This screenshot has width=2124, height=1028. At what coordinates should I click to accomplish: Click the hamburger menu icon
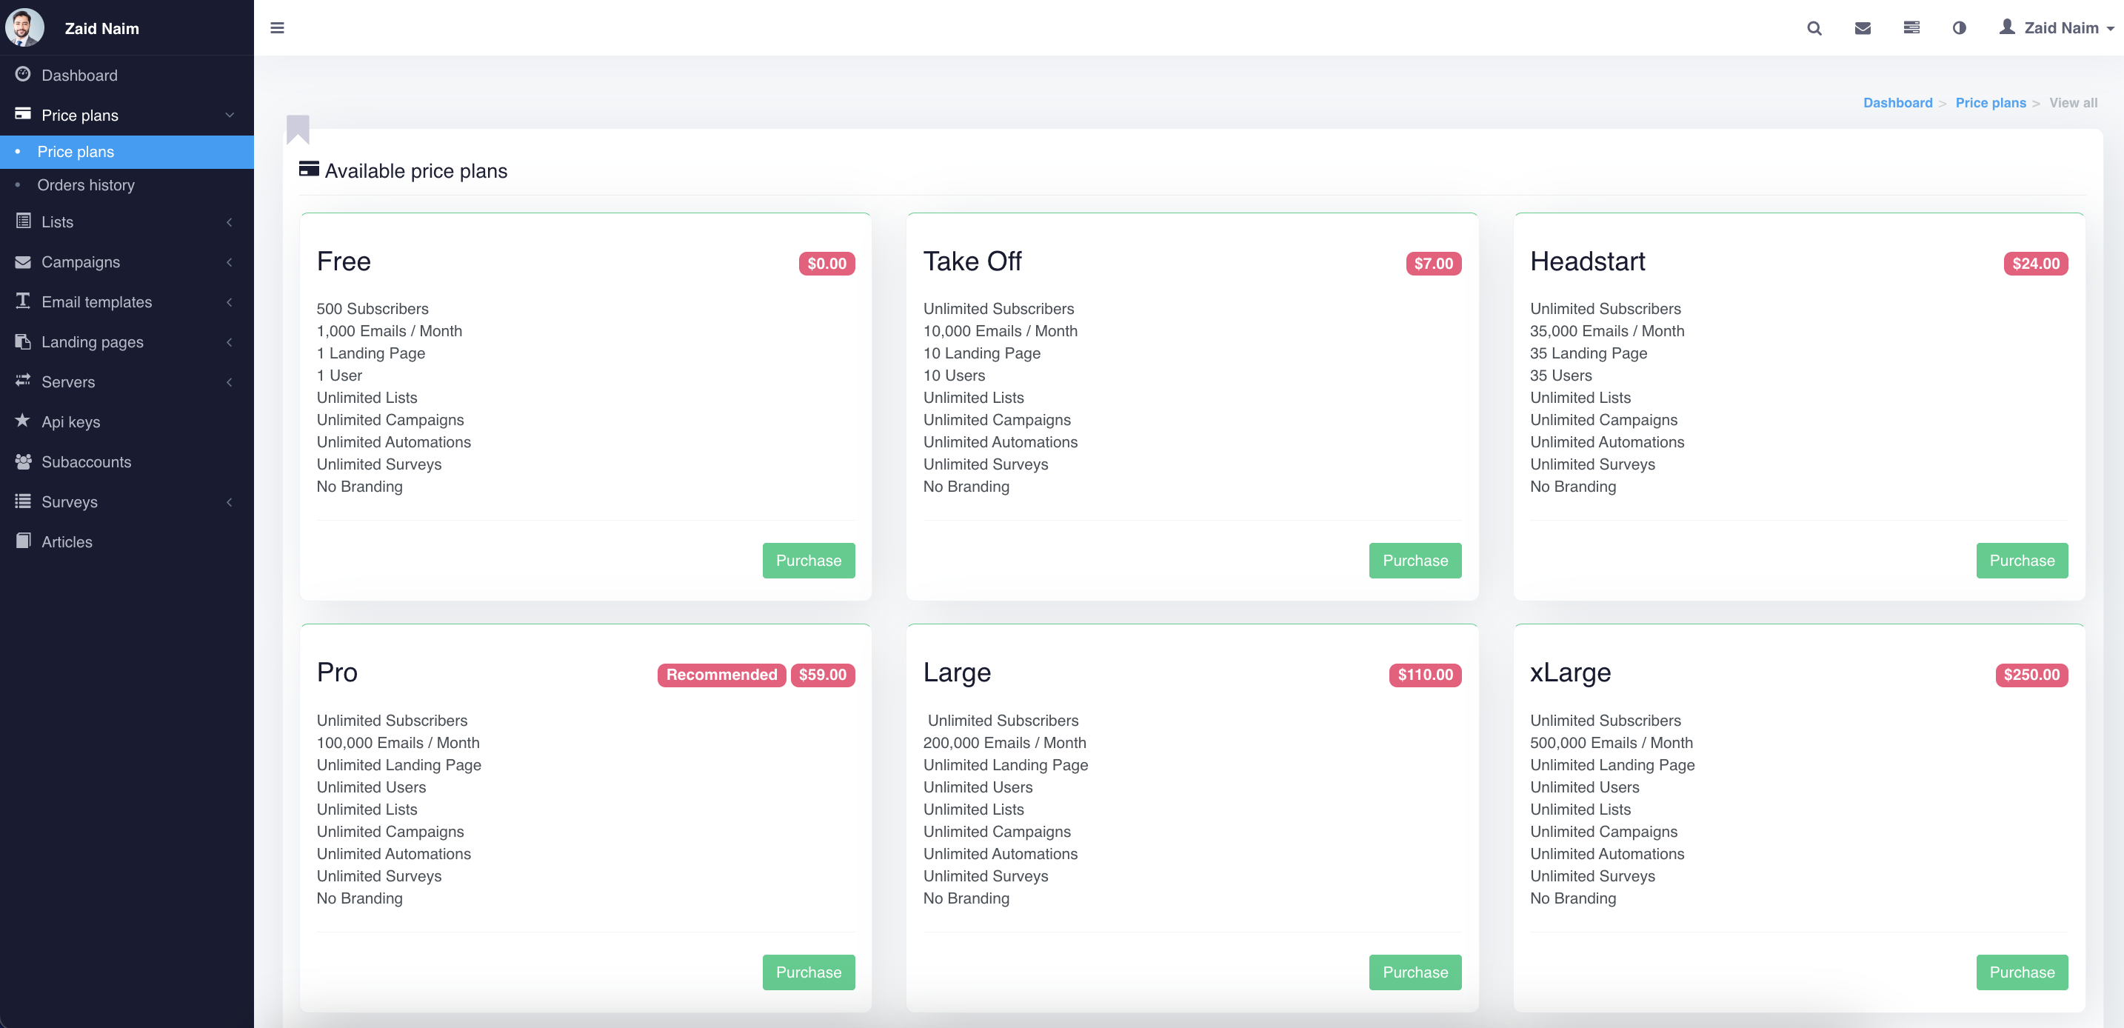pyautogui.click(x=277, y=28)
